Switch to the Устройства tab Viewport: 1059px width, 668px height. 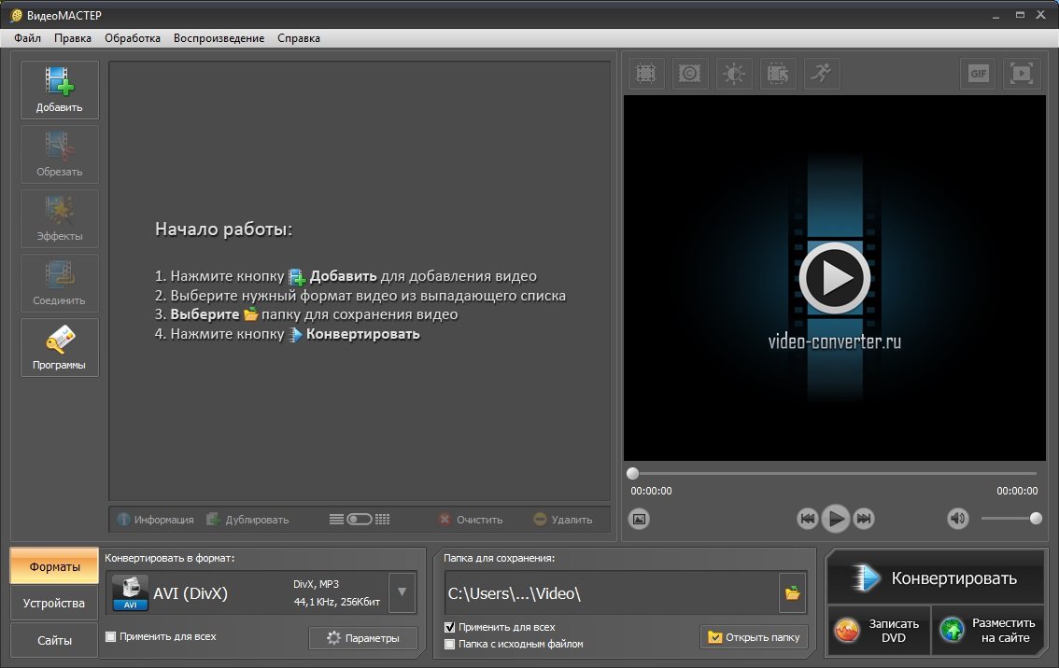pyautogui.click(x=54, y=603)
